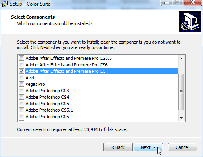Click the Setup installer icon in title bar
The height and width of the screenshot is (157, 203).
tap(4, 4)
